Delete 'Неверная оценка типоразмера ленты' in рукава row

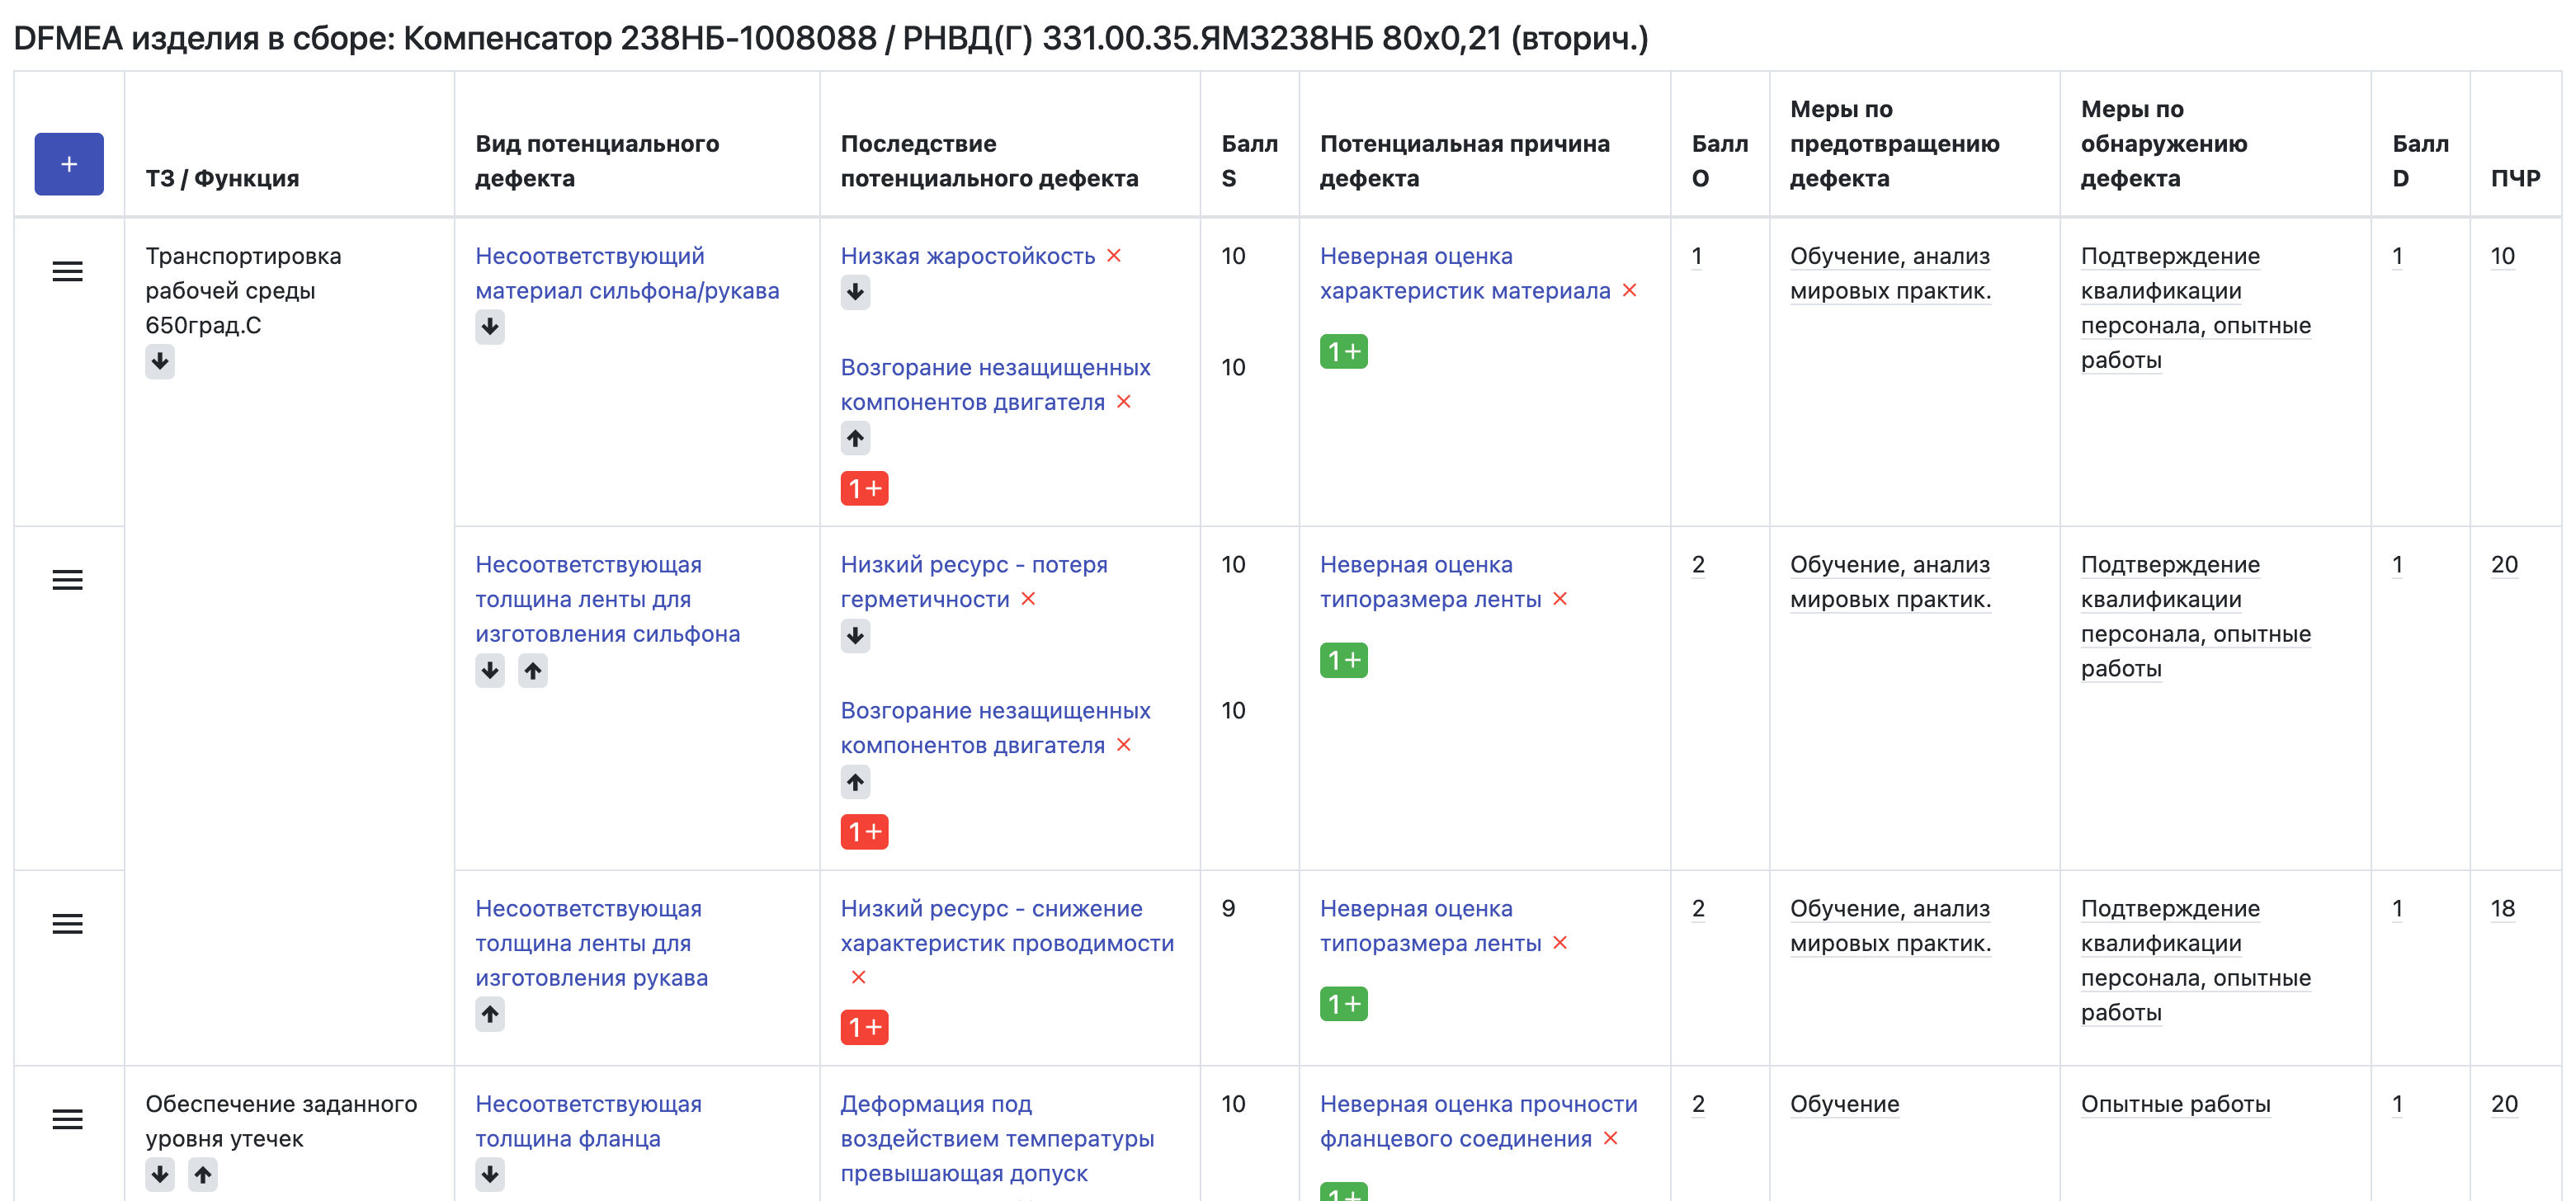click(x=1560, y=943)
